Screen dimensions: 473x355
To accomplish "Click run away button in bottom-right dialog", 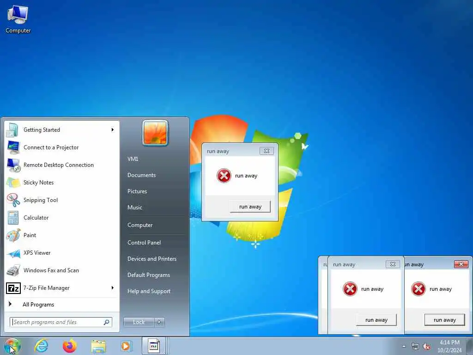I will tap(445, 320).
